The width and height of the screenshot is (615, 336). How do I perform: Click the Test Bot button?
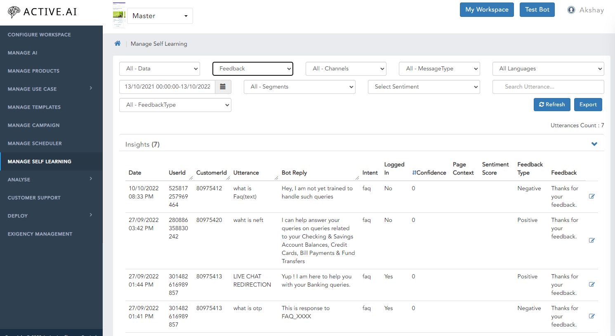coord(537,9)
